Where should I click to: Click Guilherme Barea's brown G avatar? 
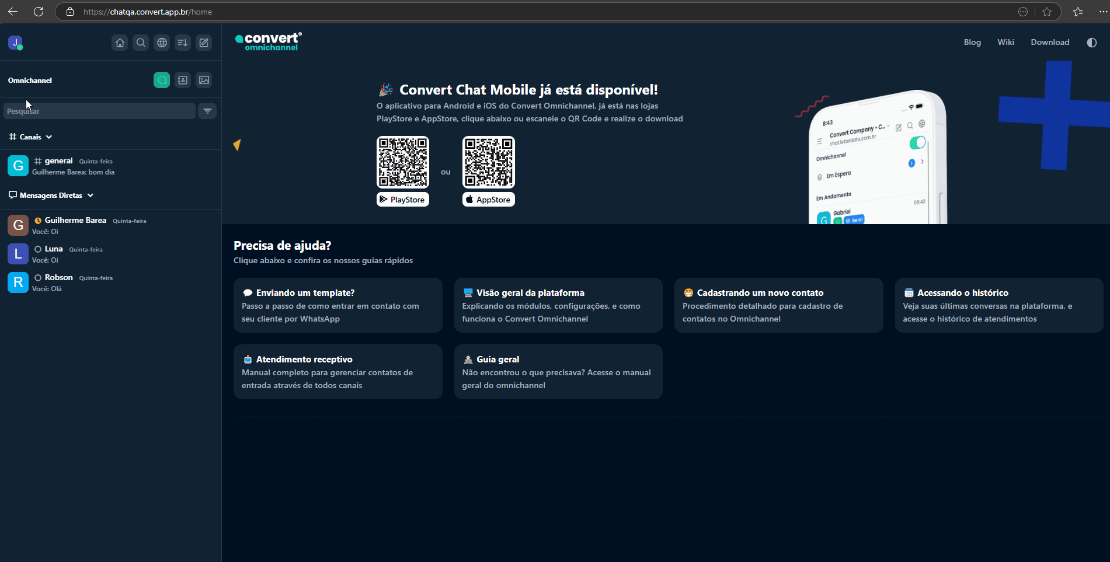(18, 225)
